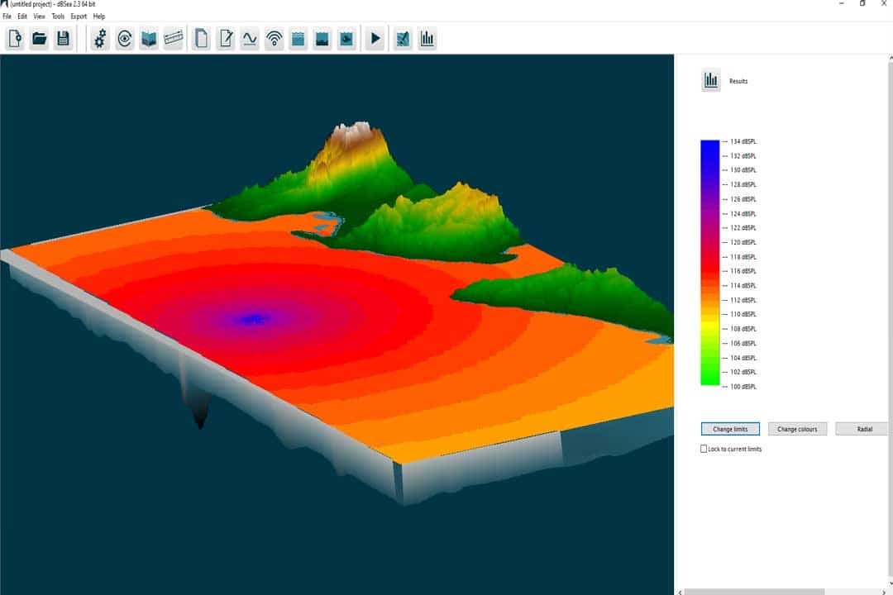Run the solver with the play button
The image size is (893, 595).
(x=375, y=38)
